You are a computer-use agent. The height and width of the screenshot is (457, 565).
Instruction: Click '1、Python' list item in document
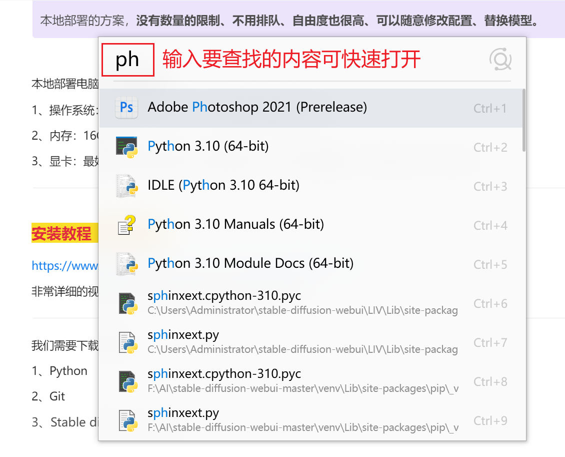pyautogui.click(x=59, y=371)
